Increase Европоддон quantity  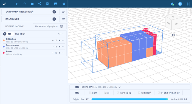(60, 47)
